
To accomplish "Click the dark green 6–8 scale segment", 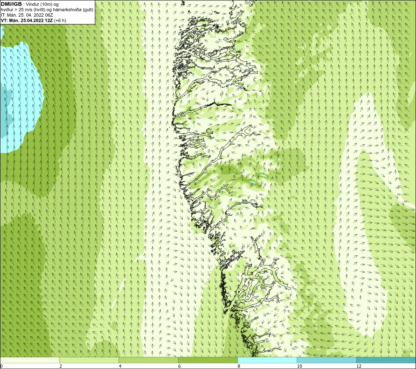I will [208, 360].
